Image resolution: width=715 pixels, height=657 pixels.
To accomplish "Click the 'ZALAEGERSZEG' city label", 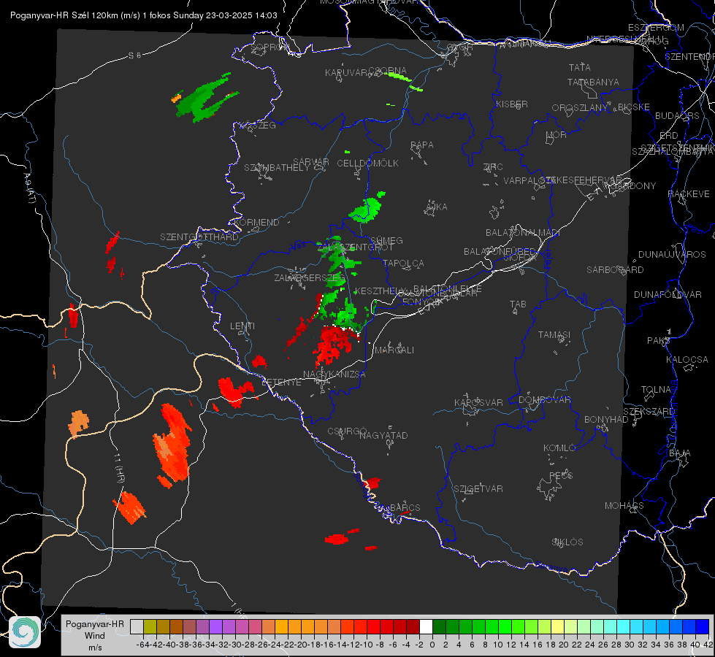I will 310,277.
